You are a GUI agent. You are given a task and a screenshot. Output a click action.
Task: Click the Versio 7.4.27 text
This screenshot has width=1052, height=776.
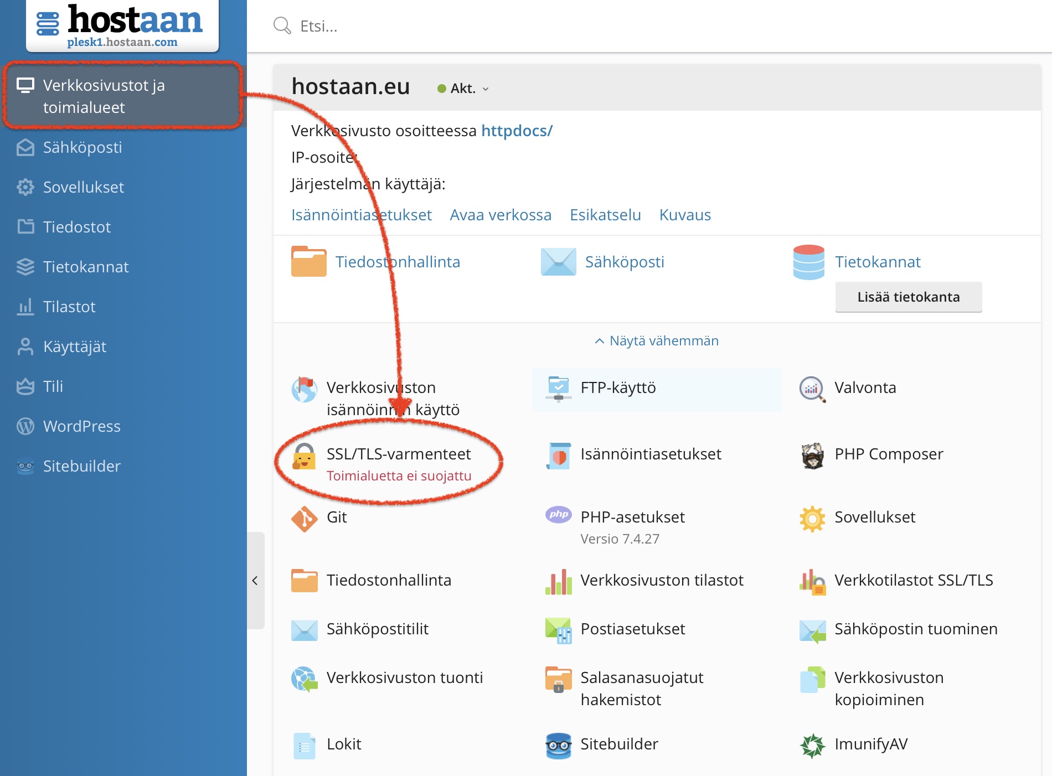620,539
